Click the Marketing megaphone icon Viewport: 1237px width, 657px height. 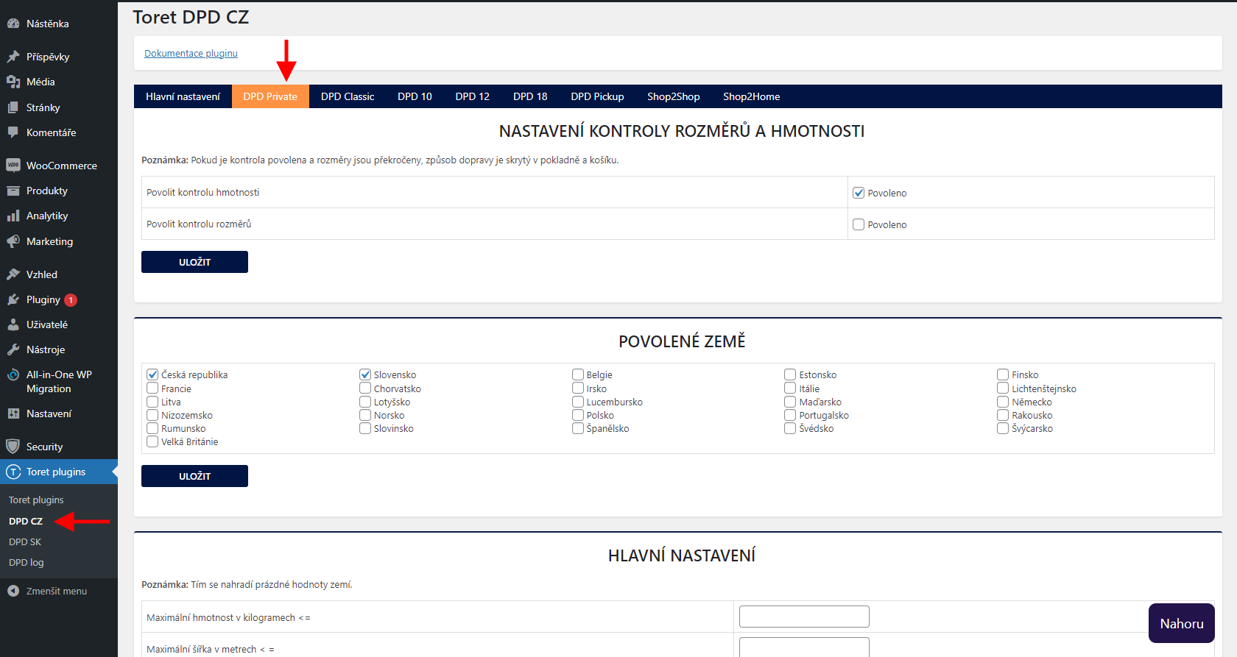point(13,241)
